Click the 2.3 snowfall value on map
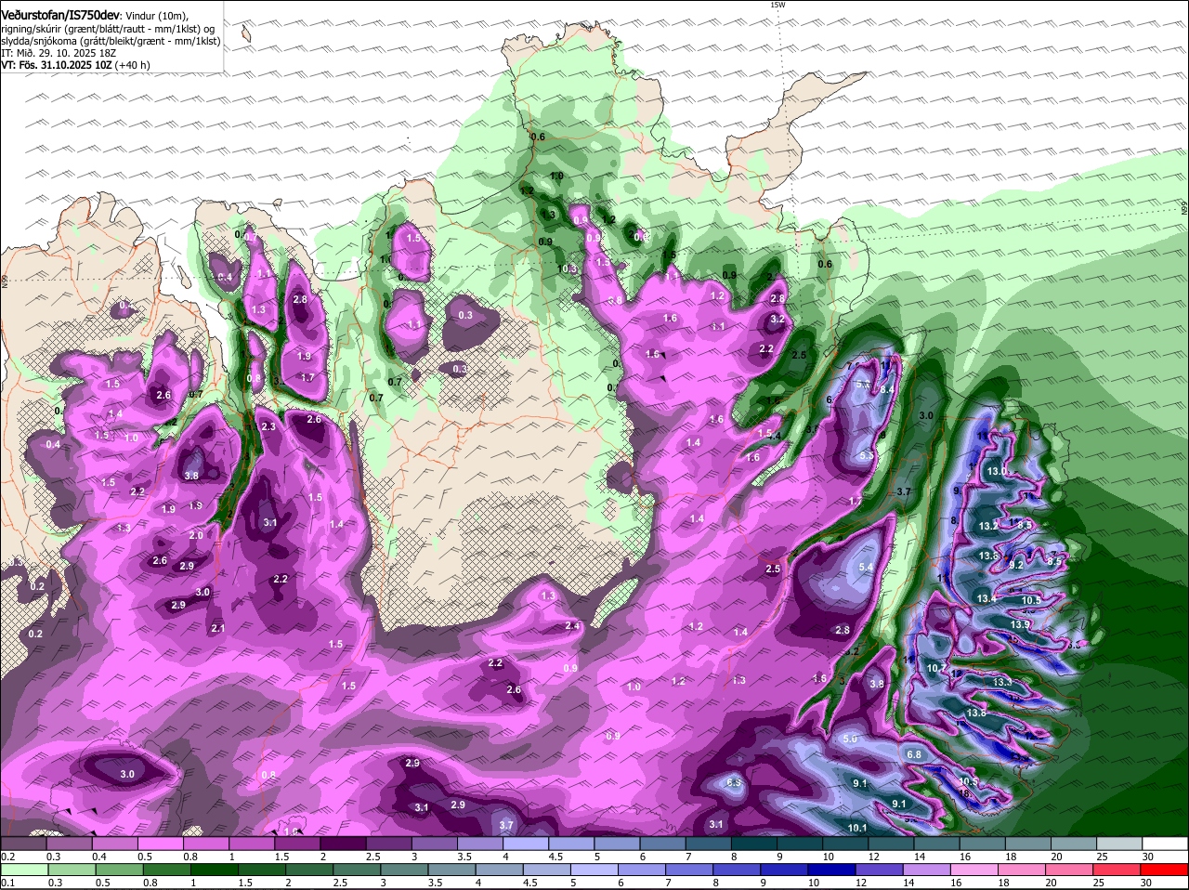1189x890 pixels. coord(268,427)
